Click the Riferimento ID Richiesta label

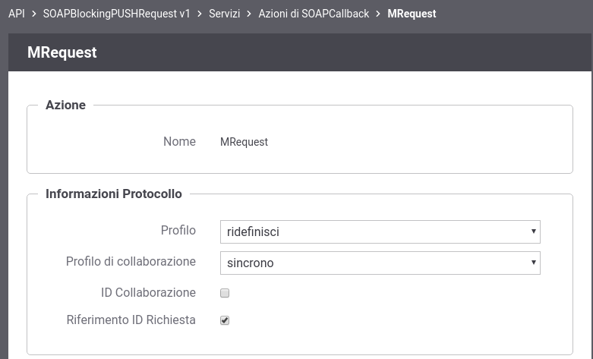pyautogui.click(x=131, y=320)
